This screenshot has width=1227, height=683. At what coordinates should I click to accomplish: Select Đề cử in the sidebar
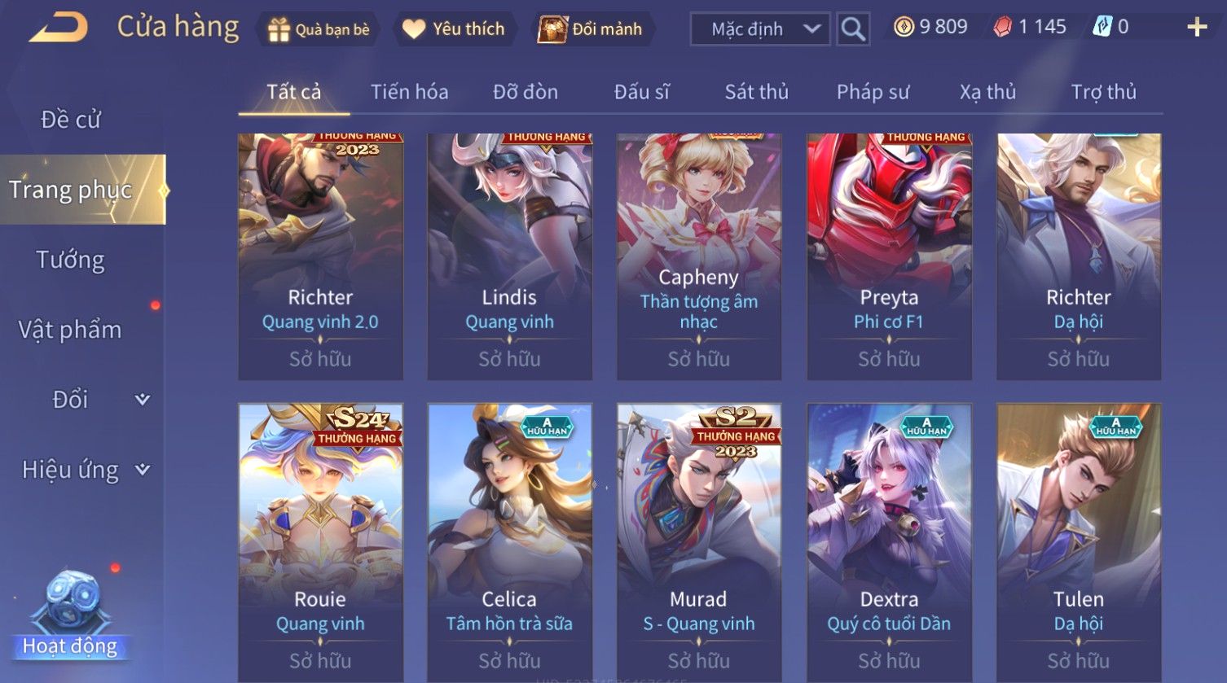(x=70, y=120)
